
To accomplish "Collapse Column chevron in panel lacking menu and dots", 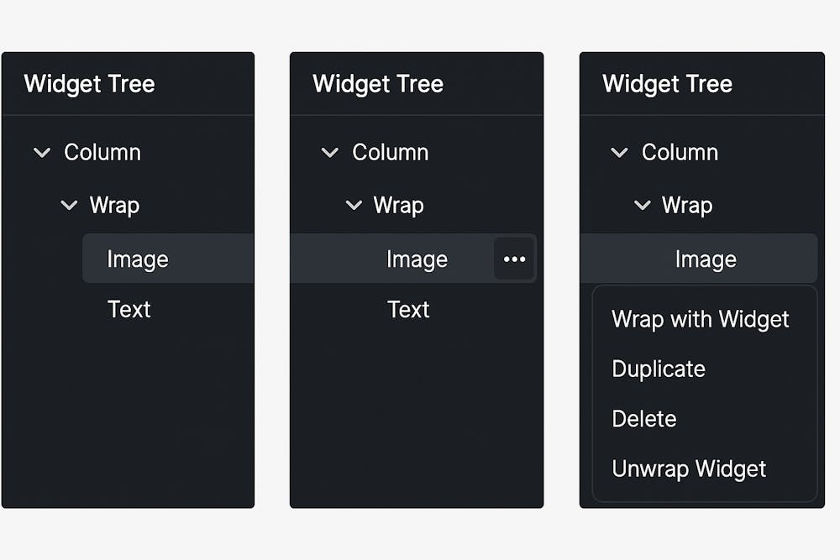I will [x=41, y=153].
